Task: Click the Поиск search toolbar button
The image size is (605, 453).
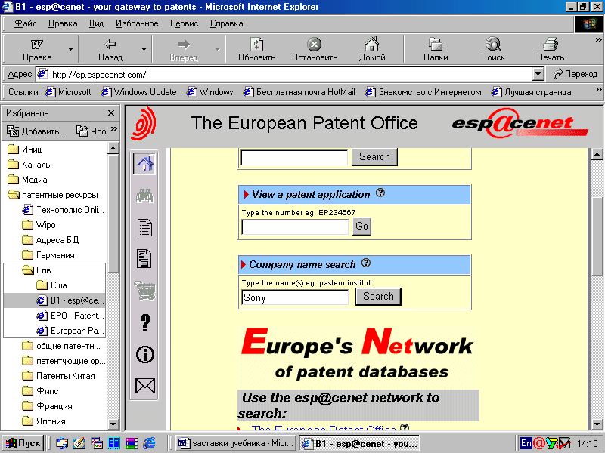Action: pos(493,49)
